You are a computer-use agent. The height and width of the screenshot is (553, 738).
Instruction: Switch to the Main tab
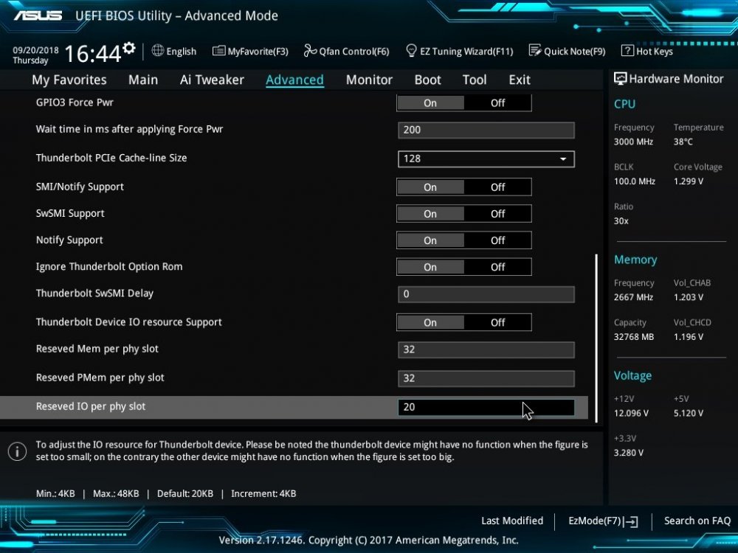143,80
